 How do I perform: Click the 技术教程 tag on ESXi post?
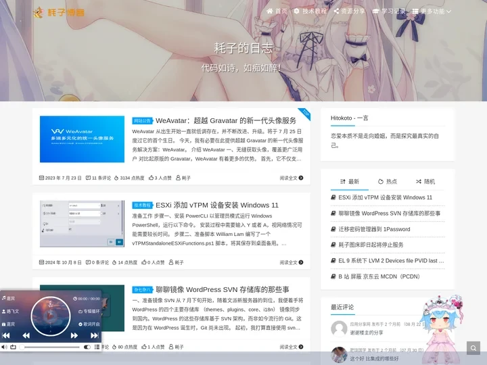[142, 205]
